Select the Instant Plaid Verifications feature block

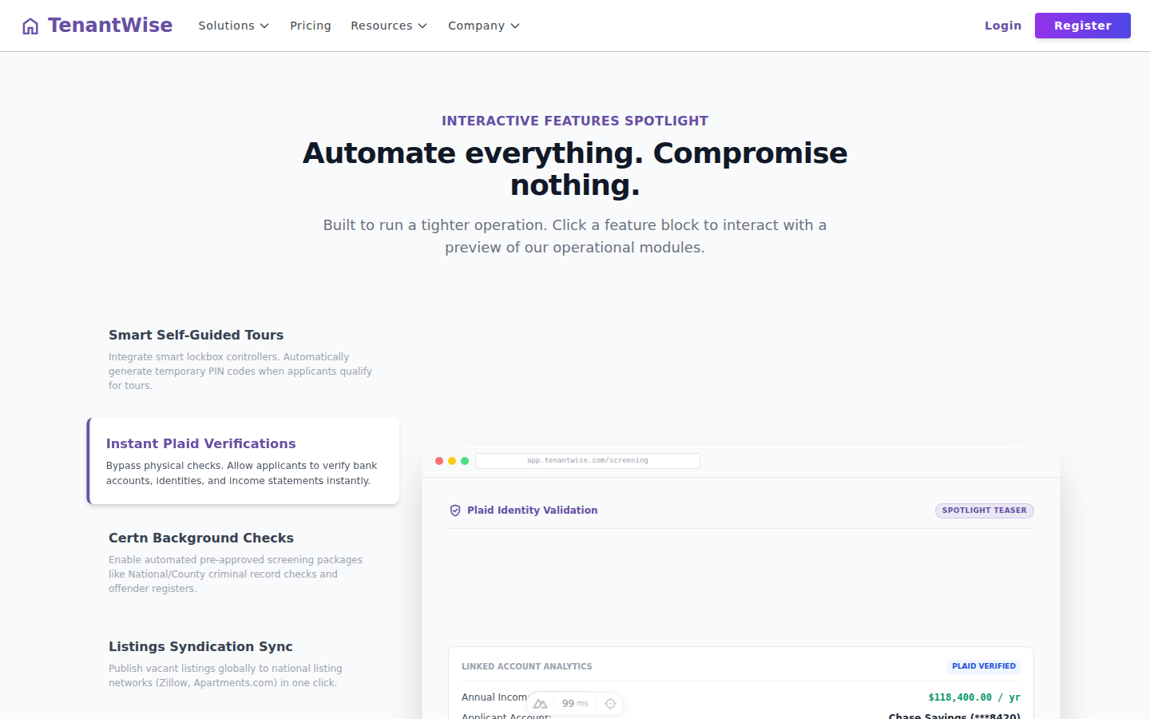[x=243, y=461]
